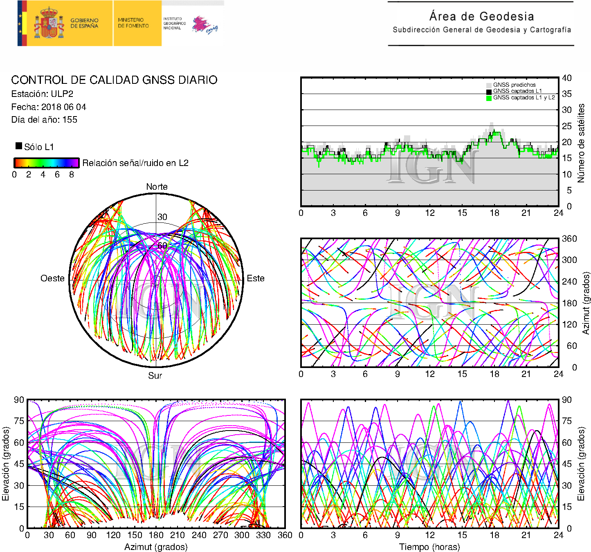Image resolution: width=591 pixels, height=552 pixels.
Task: Select the 'Estación: ULP2' text
Action: 42,94
